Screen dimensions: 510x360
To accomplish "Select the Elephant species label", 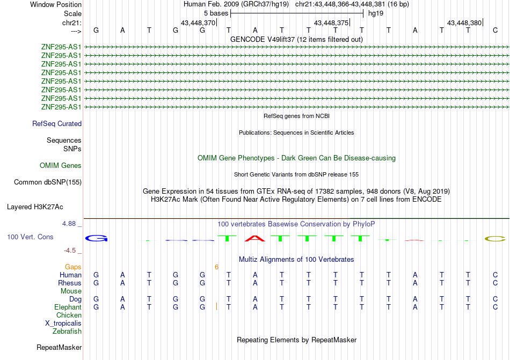I will click(68, 307).
